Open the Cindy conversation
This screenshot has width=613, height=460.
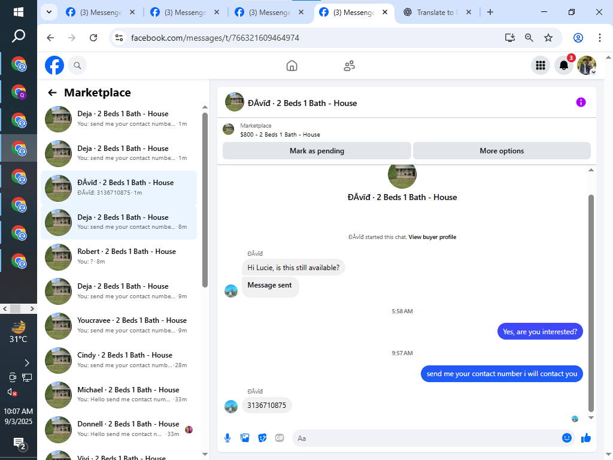[119, 360]
